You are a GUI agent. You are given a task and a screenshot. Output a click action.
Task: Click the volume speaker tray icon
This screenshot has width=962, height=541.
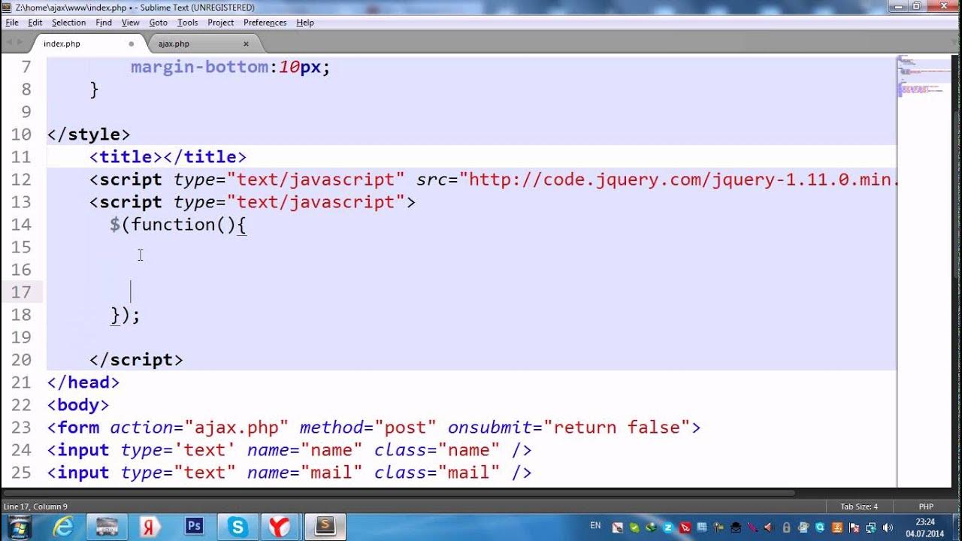click(x=887, y=527)
